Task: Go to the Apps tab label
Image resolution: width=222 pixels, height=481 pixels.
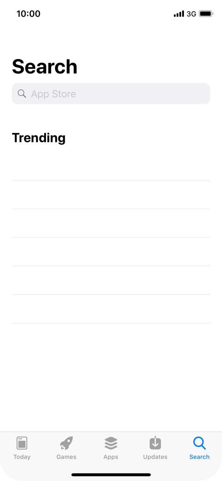Action: [111, 457]
